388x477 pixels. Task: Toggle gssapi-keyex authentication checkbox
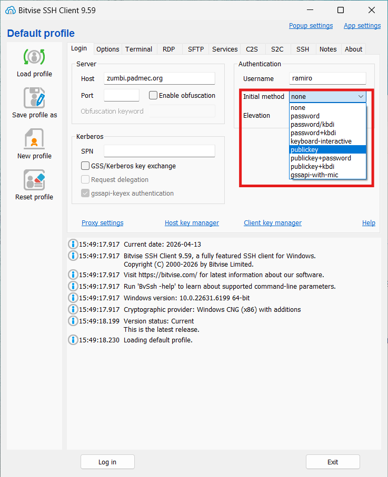(x=85, y=193)
